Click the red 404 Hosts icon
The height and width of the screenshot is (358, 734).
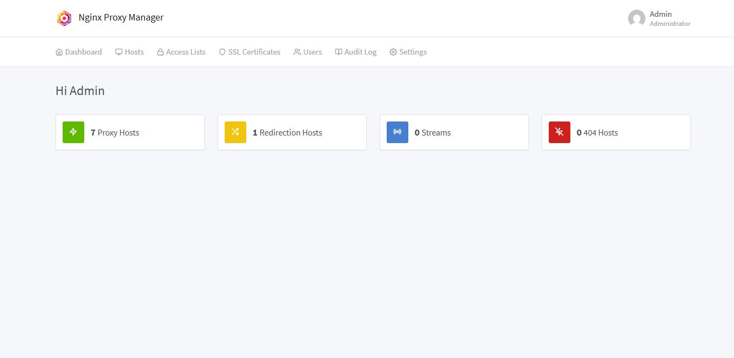560,132
